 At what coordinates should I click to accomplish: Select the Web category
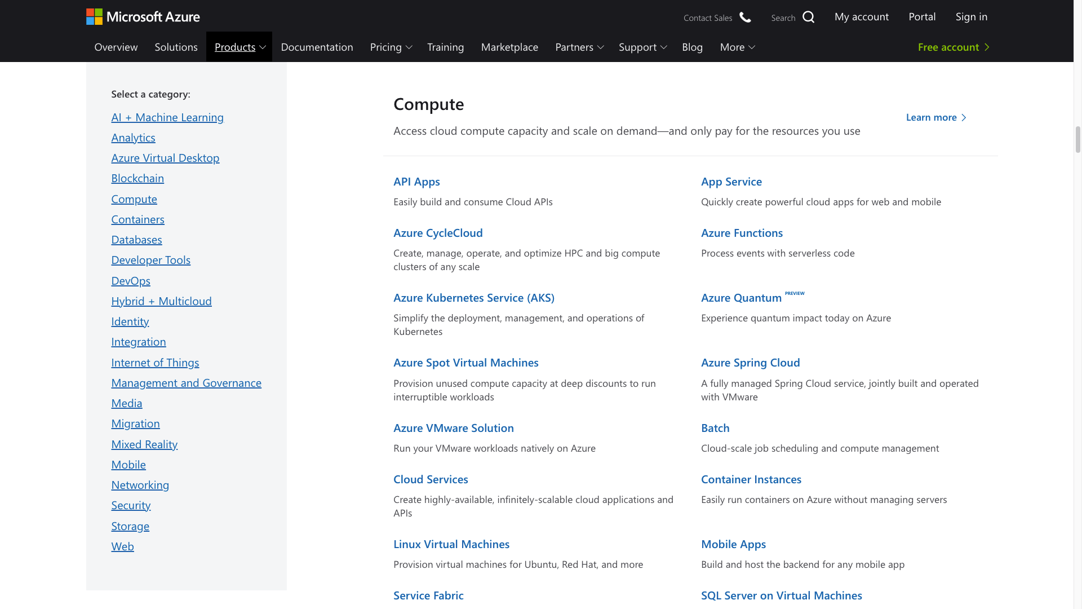point(122,546)
